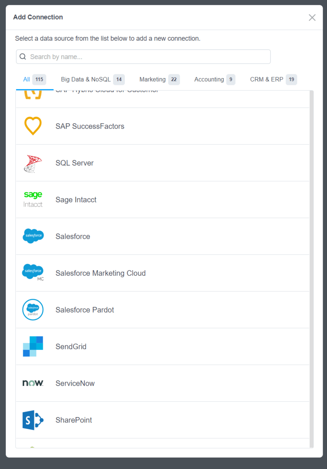Click the SharePoint logo icon

pyautogui.click(x=33, y=420)
